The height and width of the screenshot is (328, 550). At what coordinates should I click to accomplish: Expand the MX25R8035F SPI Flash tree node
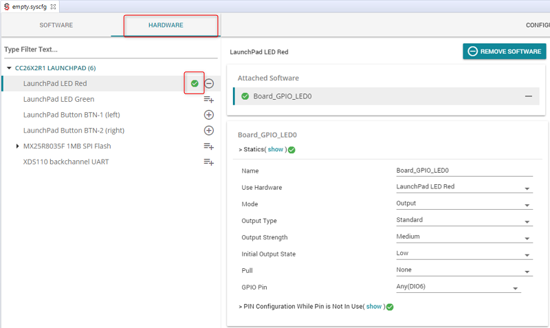(x=18, y=146)
